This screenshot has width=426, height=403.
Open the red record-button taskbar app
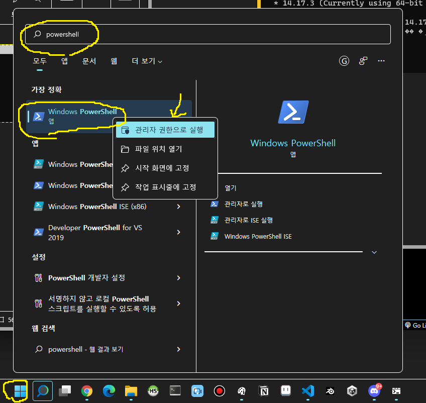pyautogui.click(x=219, y=391)
